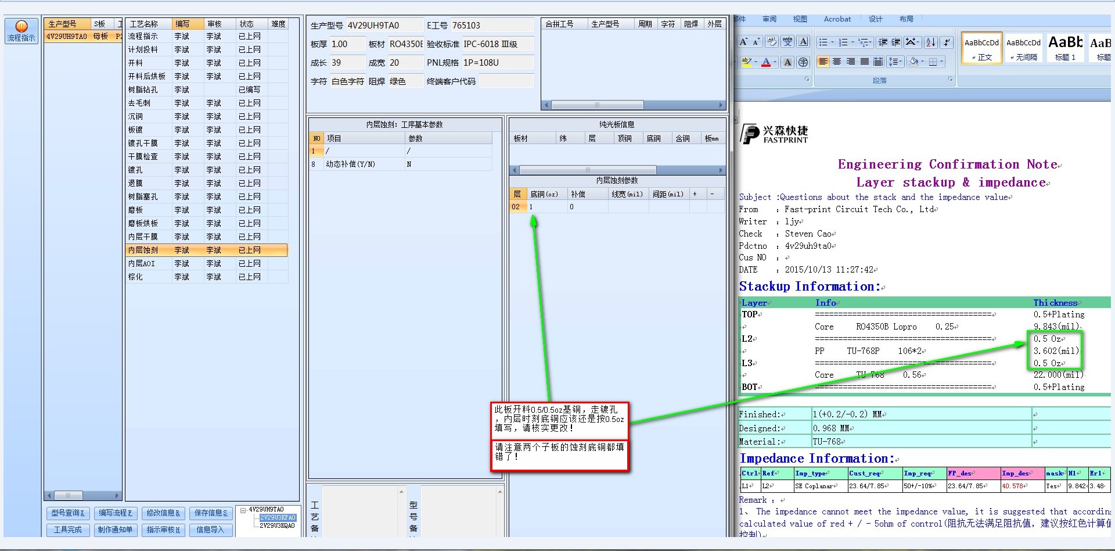Open the 布局 ribbon tab
Viewport: 1115px width, 551px height.
click(x=907, y=19)
